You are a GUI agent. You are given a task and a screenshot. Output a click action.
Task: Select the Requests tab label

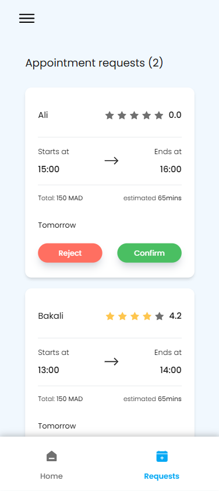(161, 476)
